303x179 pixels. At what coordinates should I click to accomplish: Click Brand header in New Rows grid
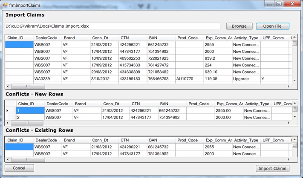(x=87, y=104)
